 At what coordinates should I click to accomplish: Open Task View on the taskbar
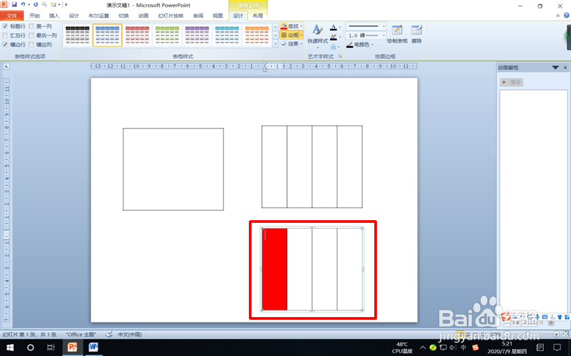tap(51, 347)
